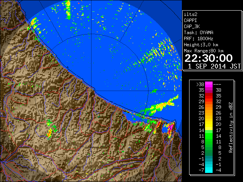Click the red 32 dBZ legend swatch

(x=209, y=96)
